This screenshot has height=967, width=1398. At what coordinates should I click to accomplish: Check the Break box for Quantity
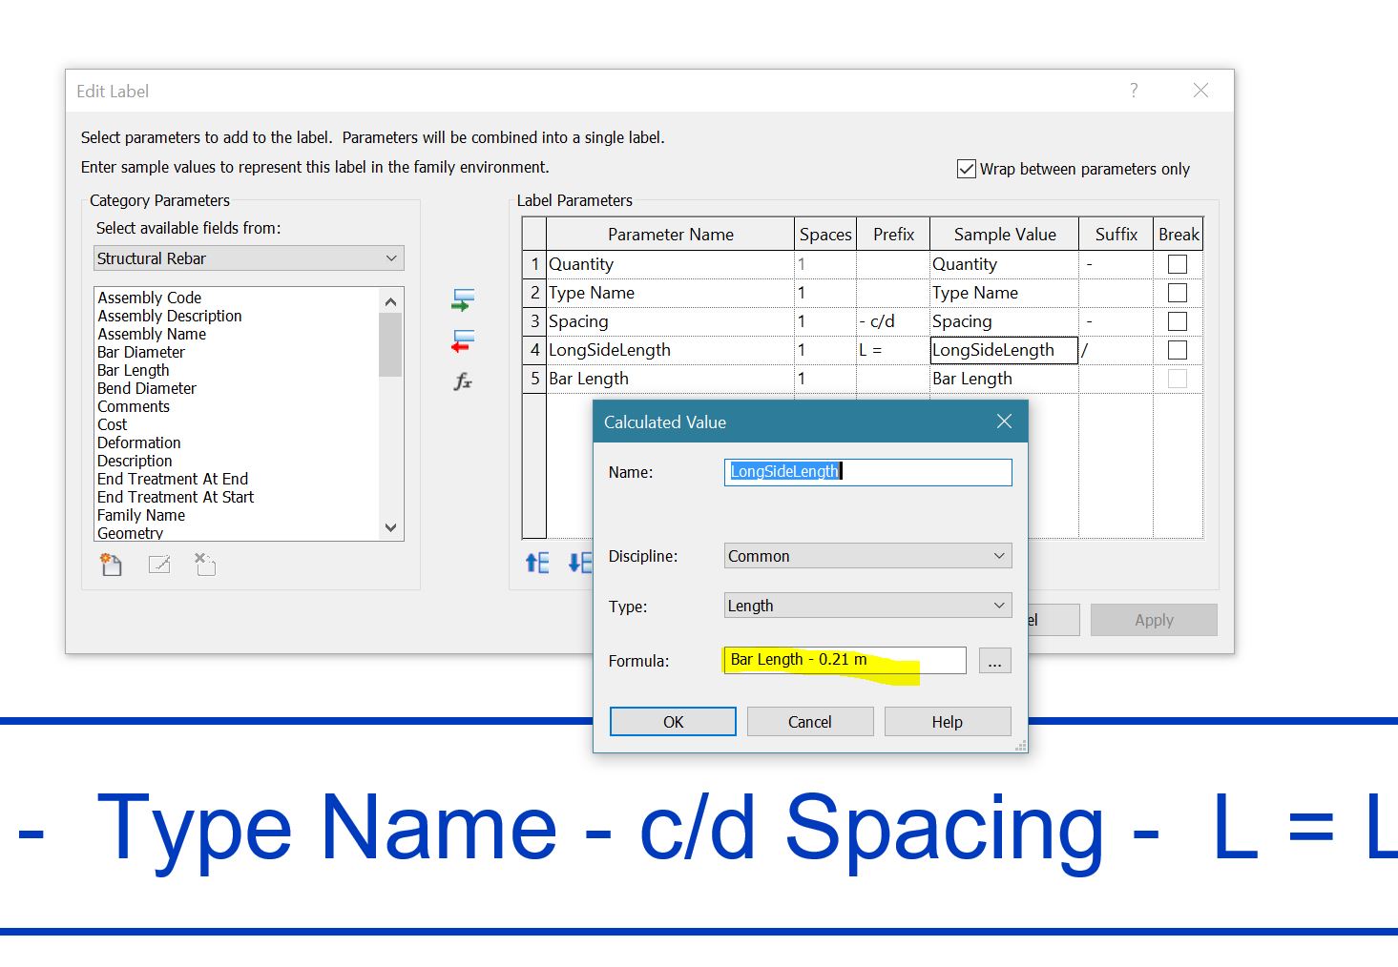1178,264
